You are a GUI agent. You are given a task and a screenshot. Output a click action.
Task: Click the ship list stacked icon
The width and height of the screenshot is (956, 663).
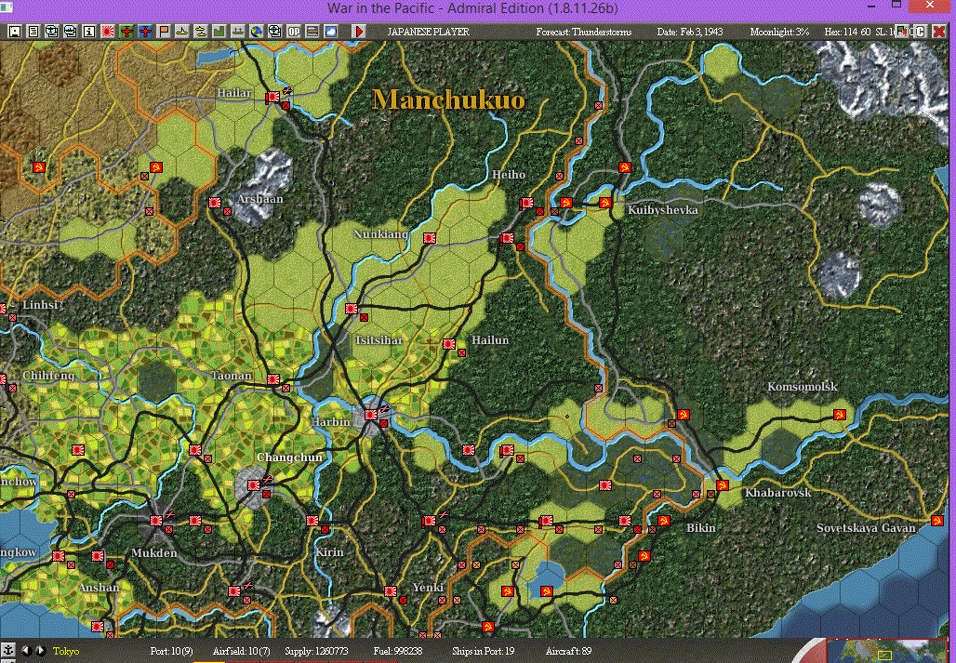[x=70, y=31]
